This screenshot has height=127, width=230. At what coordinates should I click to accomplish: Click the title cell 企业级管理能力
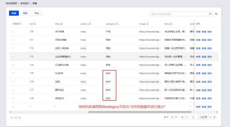[63, 57]
